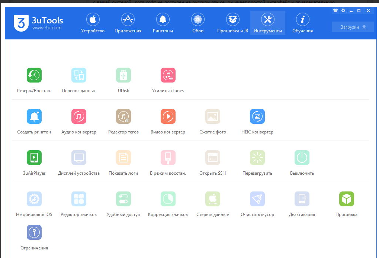This screenshot has width=379, height=258.
Task: Open the Прошивка и JB tab
Action: click(x=232, y=23)
